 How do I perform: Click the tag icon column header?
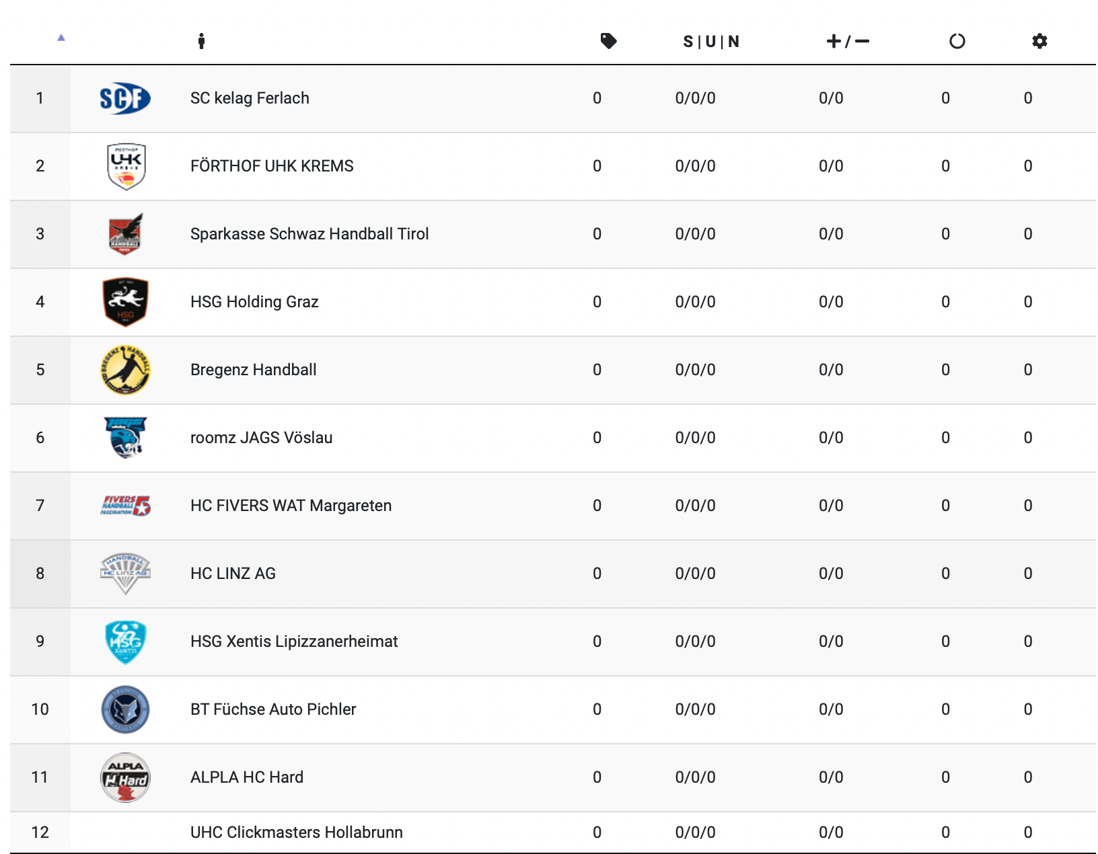click(x=608, y=41)
